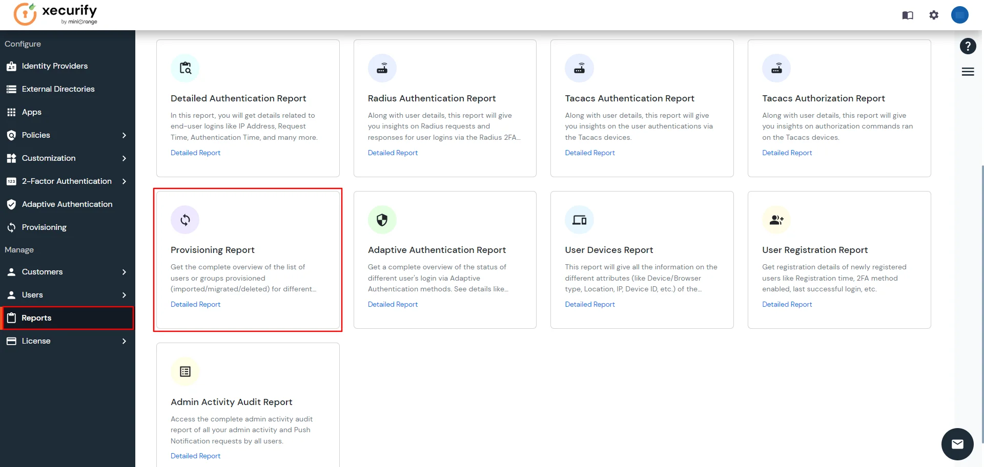Select the Admin Activity Audit Report document icon
The width and height of the screenshot is (984, 467).
point(185,371)
